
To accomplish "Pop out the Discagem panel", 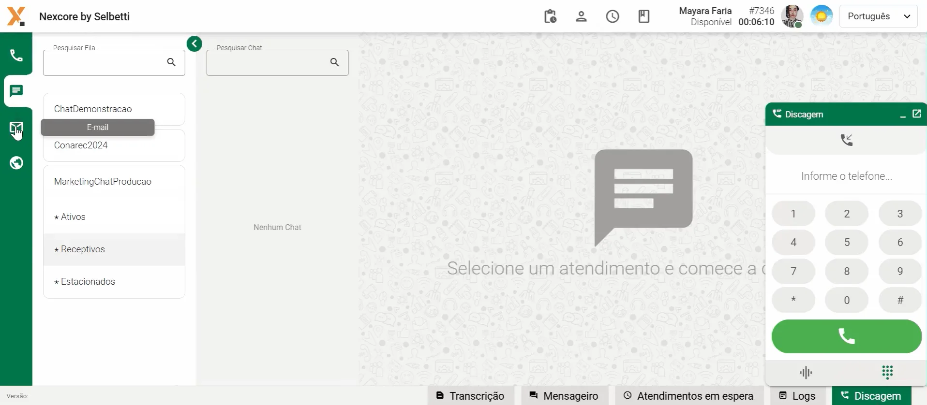I will tap(917, 114).
